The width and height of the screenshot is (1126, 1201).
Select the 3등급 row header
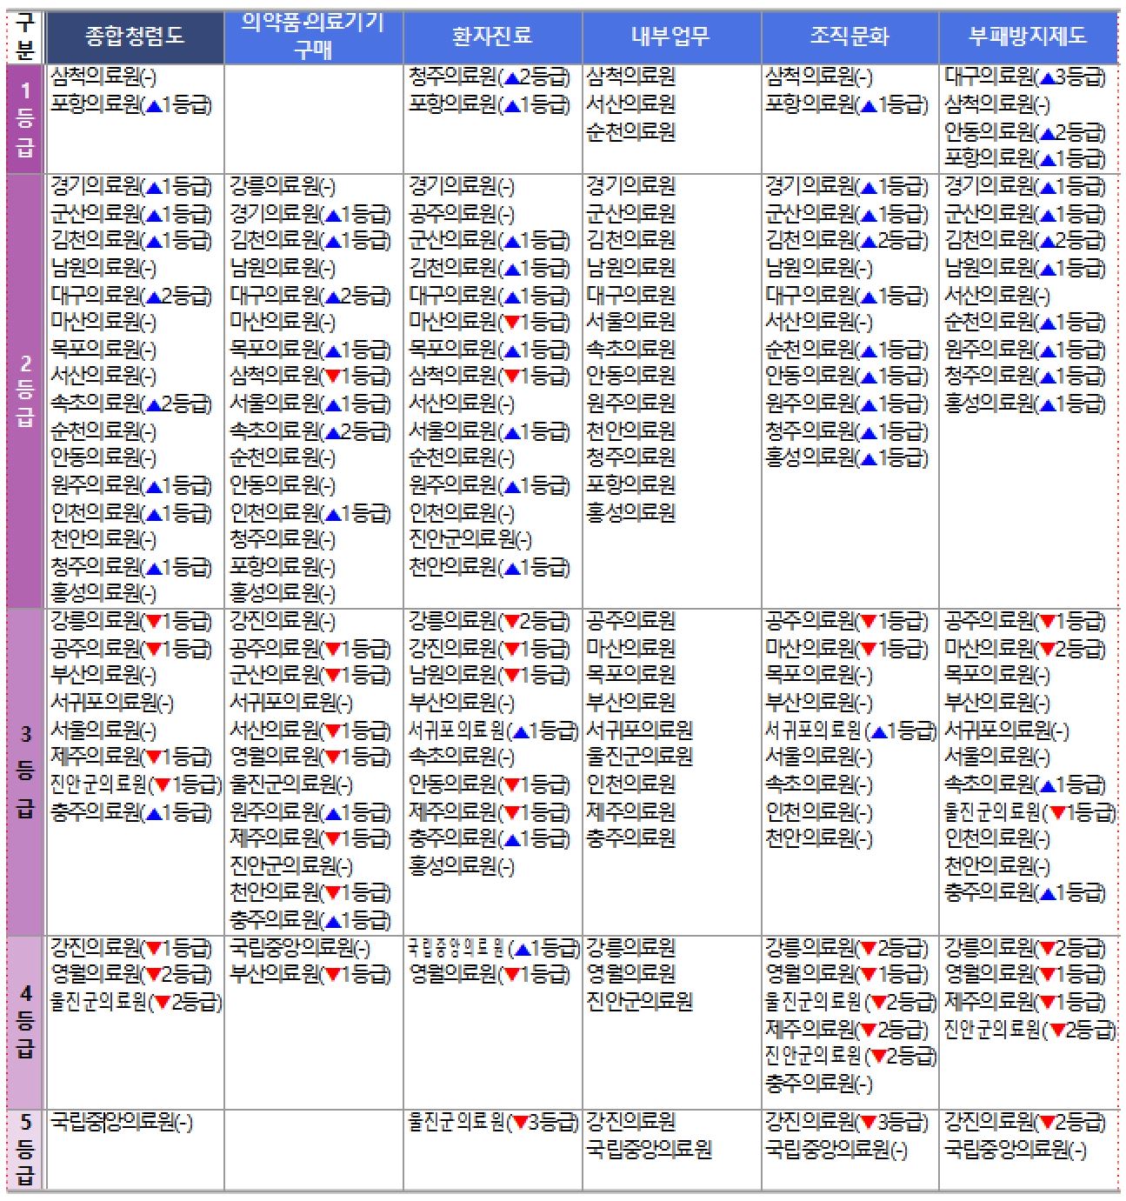pyautogui.click(x=25, y=771)
